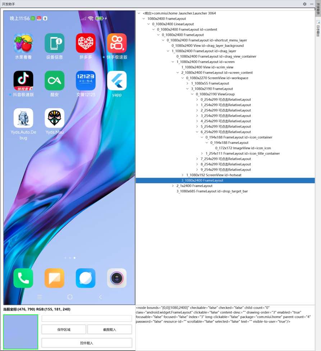Expand the ScreenView id=hotseat node
The height and width of the screenshot is (351, 321).
(x=183, y=175)
